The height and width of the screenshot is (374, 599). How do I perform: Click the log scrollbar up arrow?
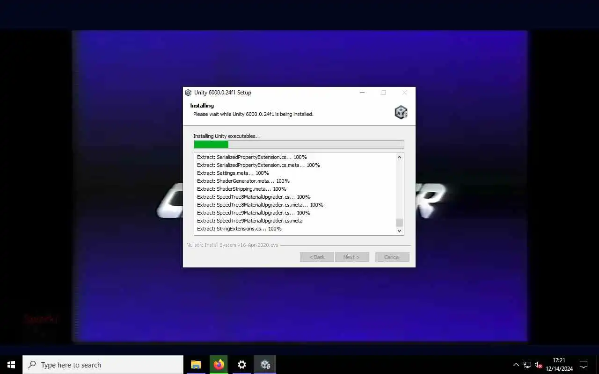pyautogui.click(x=399, y=157)
